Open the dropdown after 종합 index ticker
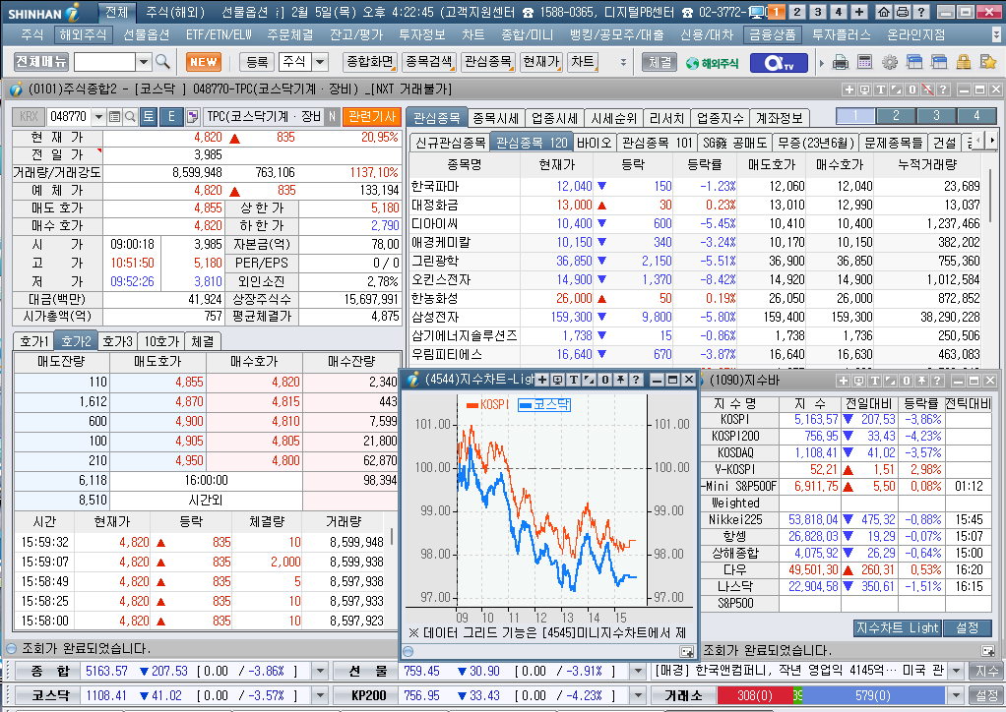 point(320,671)
